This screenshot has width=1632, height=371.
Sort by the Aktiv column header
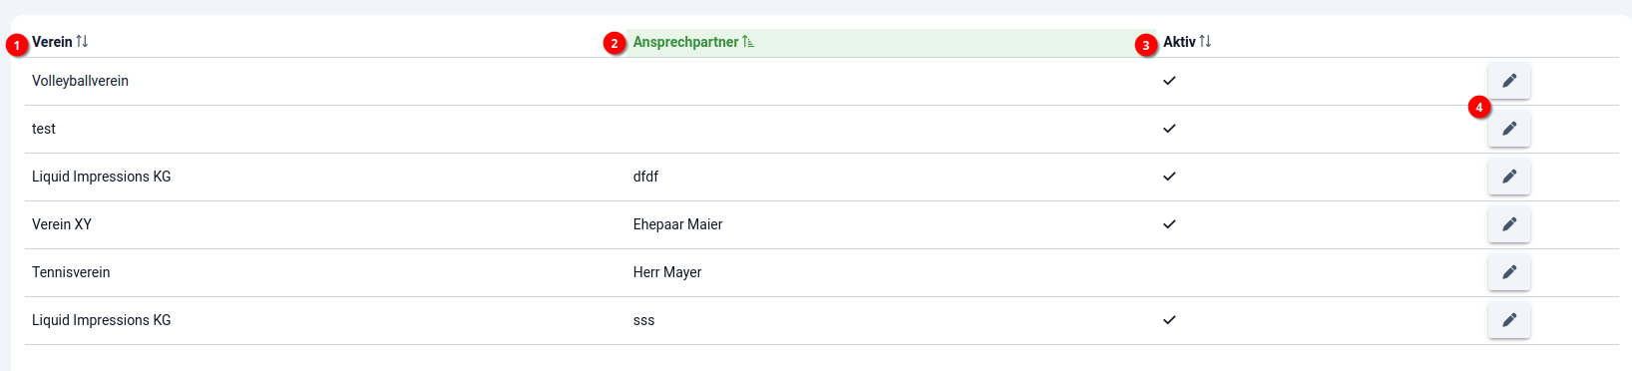1179,42
